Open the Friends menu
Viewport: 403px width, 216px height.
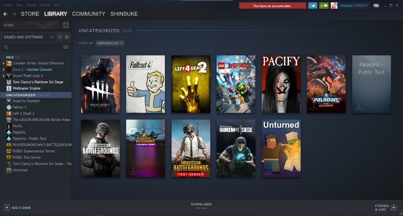click(x=31, y=5)
